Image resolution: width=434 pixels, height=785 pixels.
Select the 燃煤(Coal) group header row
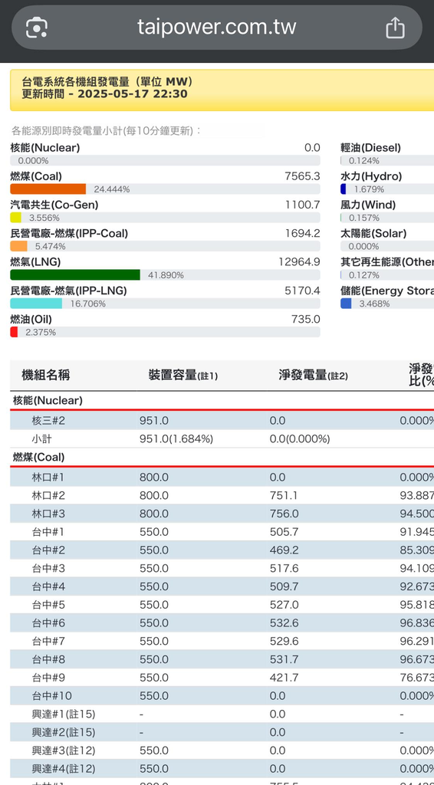222,457
